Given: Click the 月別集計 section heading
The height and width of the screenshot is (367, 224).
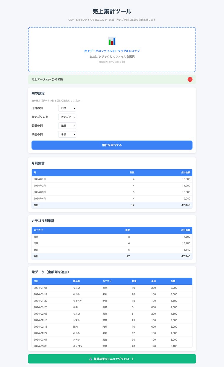Looking at the screenshot, I should [38, 163].
